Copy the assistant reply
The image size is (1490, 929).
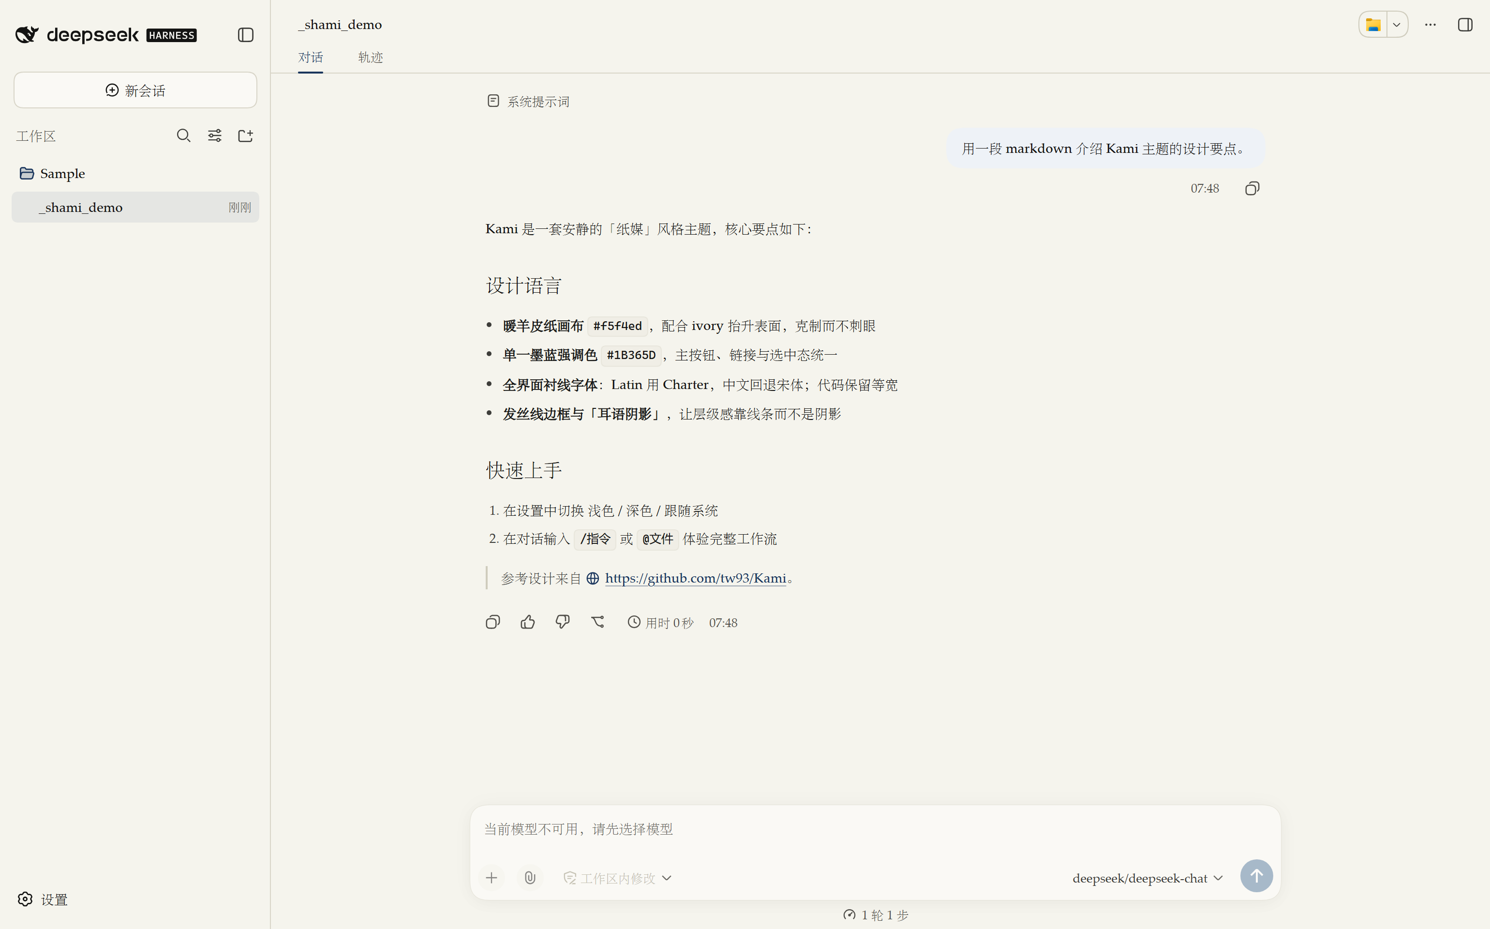click(492, 622)
